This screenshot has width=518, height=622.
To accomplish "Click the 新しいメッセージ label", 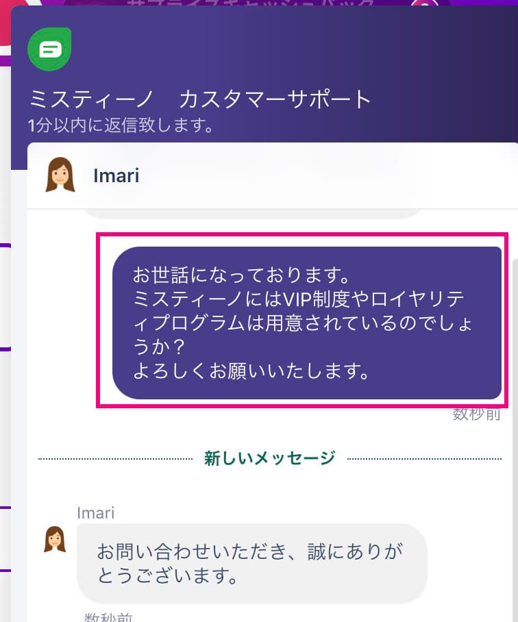I will (x=270, y=458).
